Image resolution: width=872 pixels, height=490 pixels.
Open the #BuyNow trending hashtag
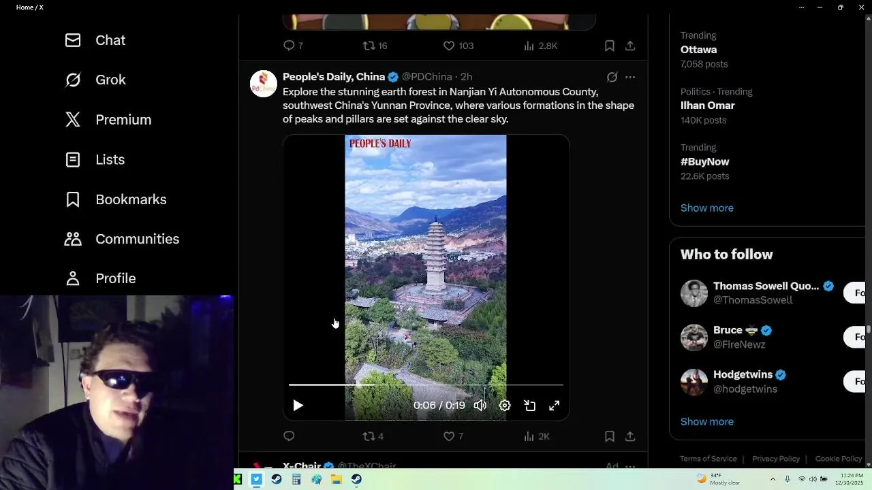coord(704,162)
